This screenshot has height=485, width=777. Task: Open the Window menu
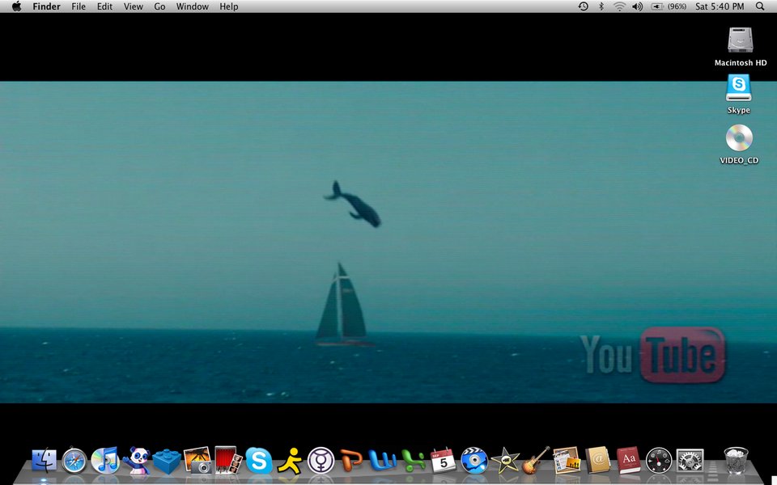[x=193, y=6]
